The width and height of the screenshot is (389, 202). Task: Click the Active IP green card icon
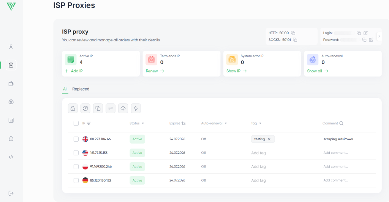tap(71, 60)
